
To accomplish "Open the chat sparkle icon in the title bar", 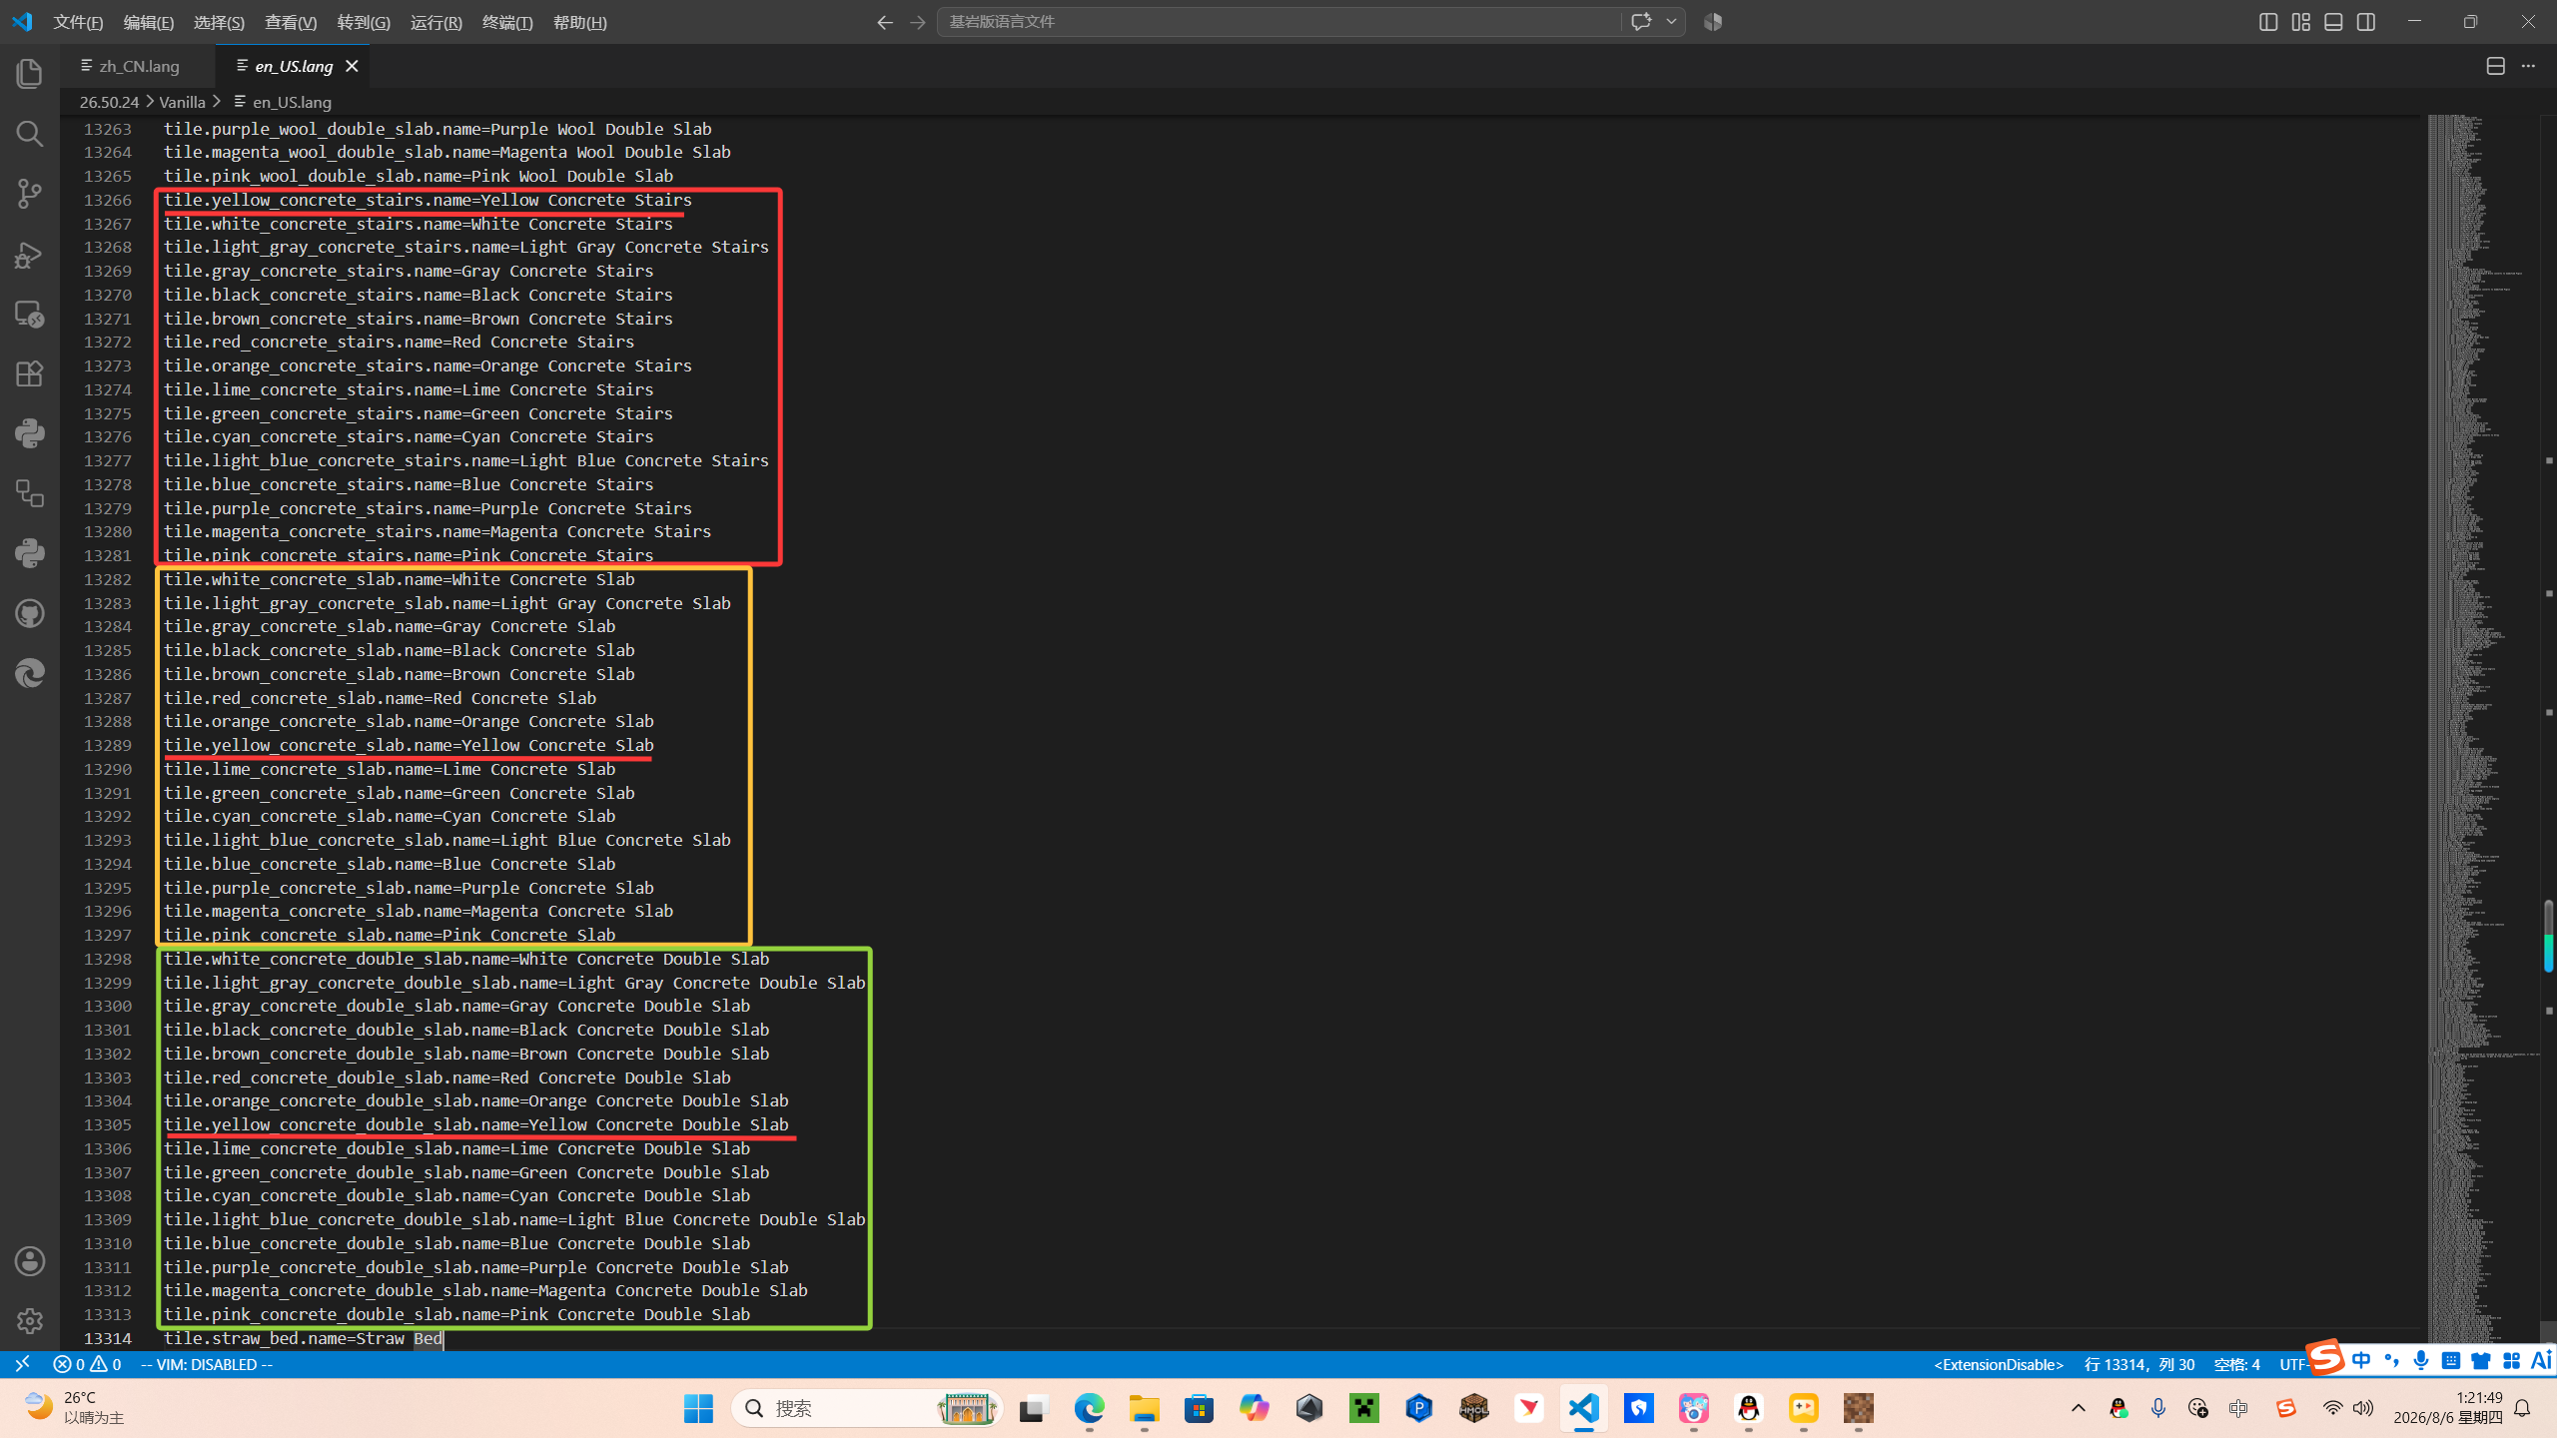I will point(1640,22).
